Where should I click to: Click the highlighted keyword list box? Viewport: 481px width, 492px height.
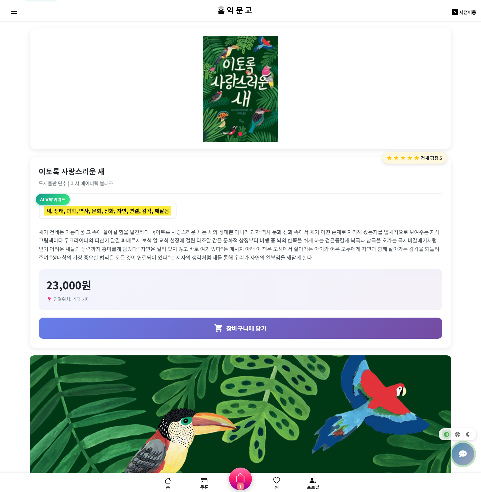pos(108,211)
